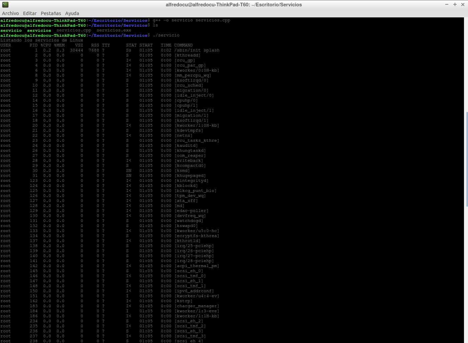Click 'Listando los servicios de Linux' line
Viewport: 468px width, 343px height.
[42, 40]
